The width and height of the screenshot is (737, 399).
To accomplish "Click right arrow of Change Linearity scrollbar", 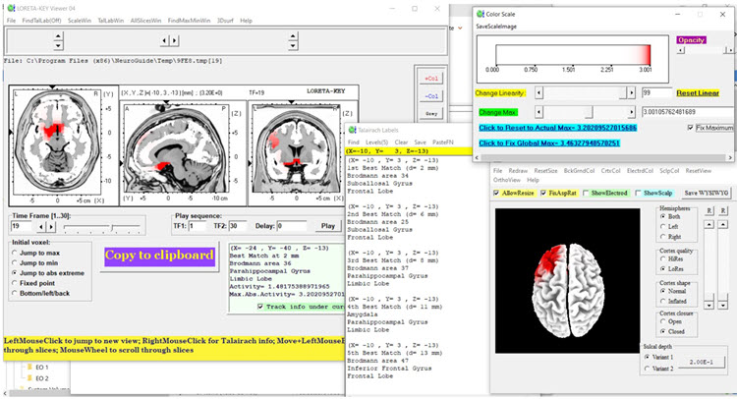I will click(632, 92).
